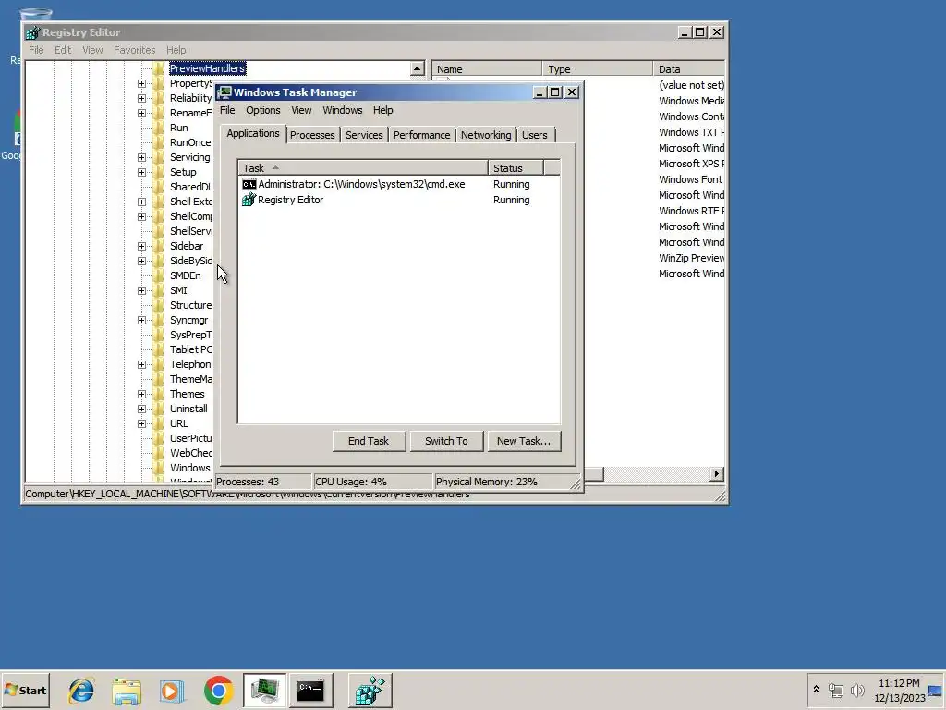Viewport: 946px width, 710px height.
Task: Select the URL registry key
Action: coord(178,423)
